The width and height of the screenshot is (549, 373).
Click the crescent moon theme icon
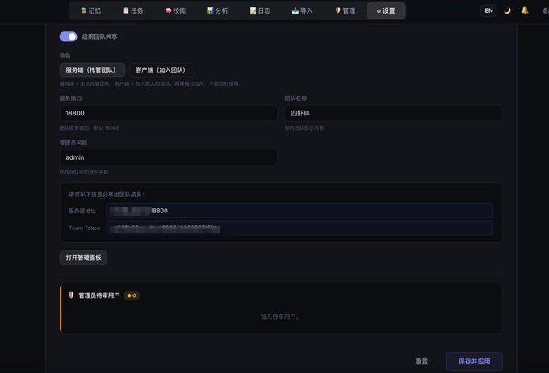(x=507, y=10)
